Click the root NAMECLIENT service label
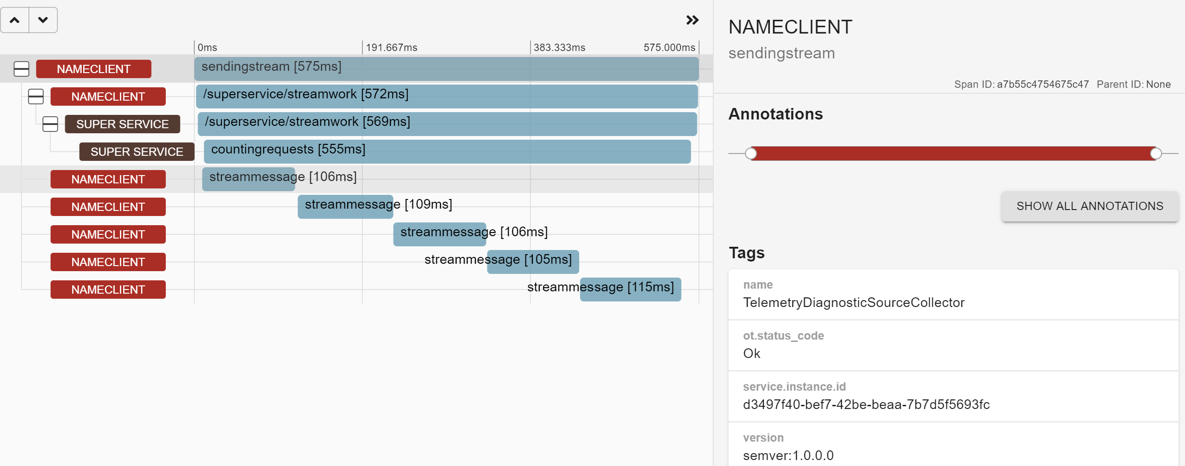 pyautogui.click(x=93, y=69)
